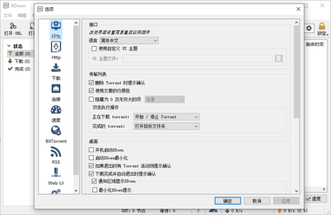The height and width of the screenshot is (215, 331).
Task: Open the disabled 总是 dropdown
Action: pos(164,99)
